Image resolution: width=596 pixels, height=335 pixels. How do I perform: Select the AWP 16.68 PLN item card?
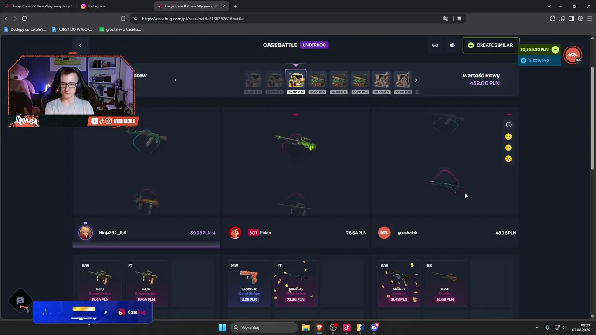445,284
